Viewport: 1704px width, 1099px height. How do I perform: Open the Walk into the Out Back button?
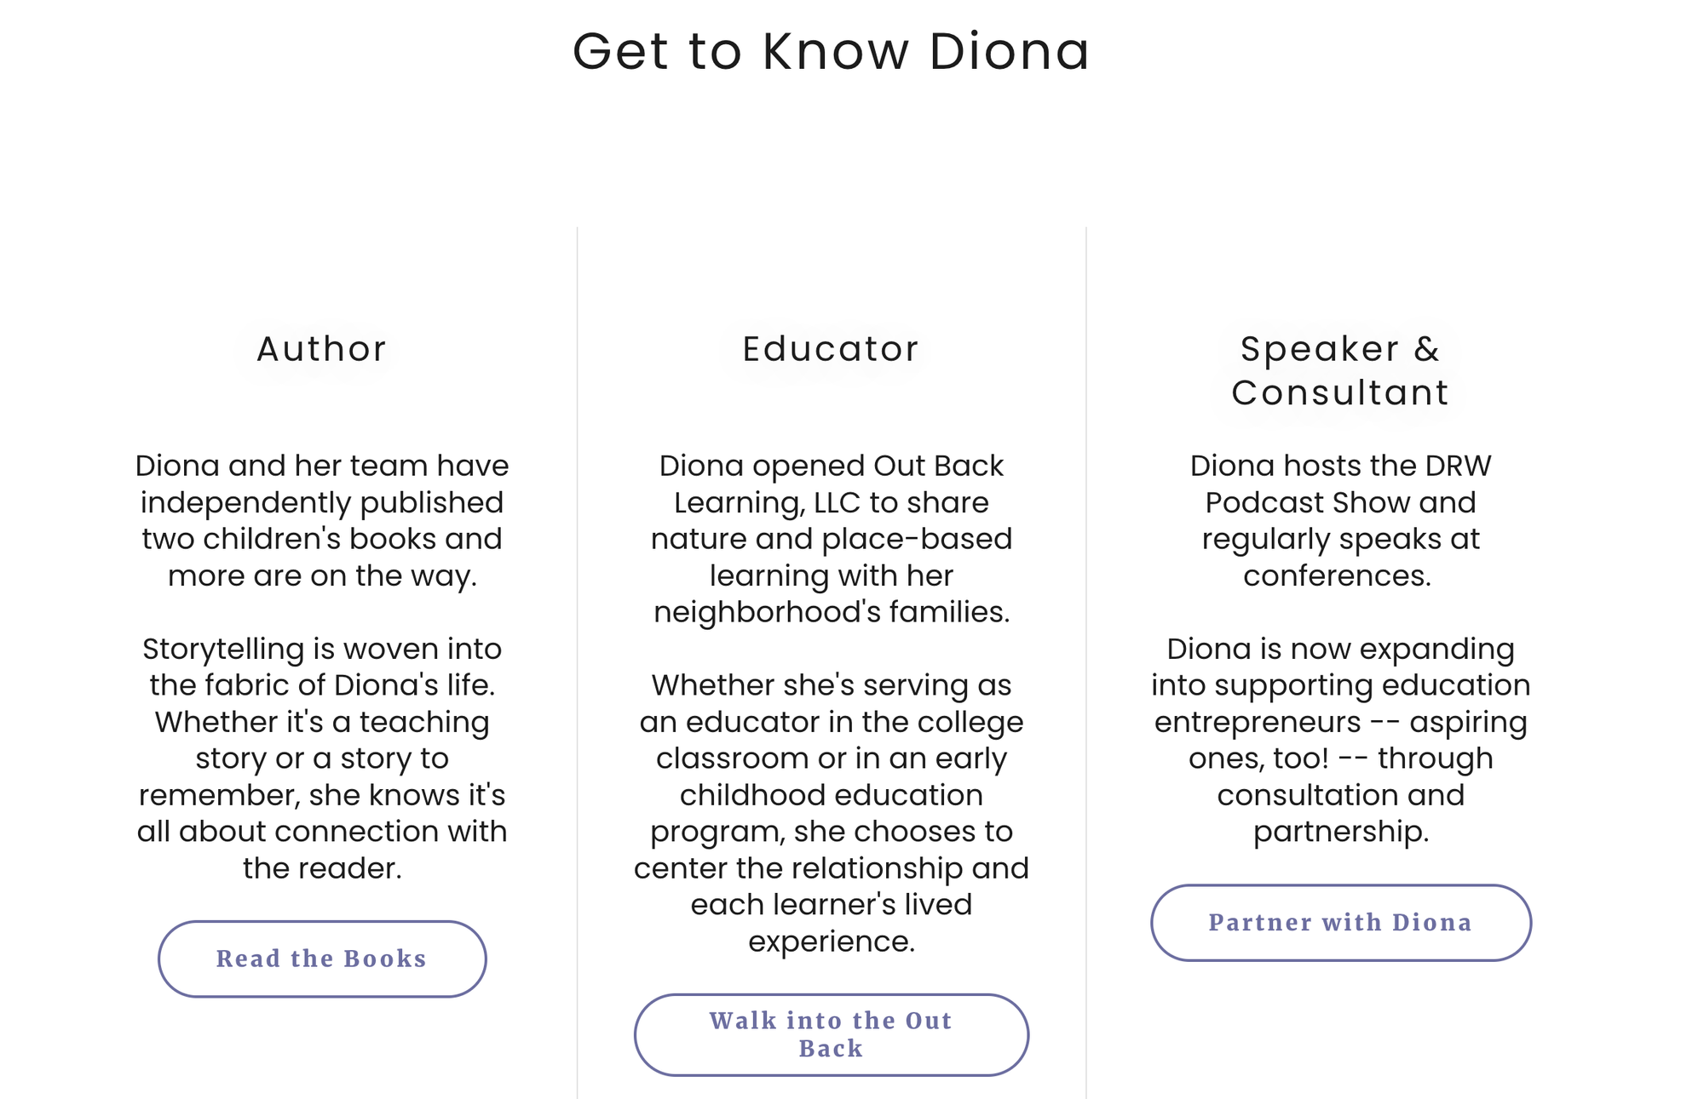832,1034
